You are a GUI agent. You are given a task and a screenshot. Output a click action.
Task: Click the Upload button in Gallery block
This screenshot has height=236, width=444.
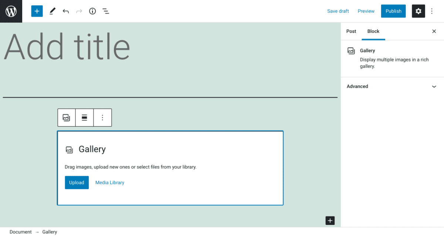coord(77,182)
